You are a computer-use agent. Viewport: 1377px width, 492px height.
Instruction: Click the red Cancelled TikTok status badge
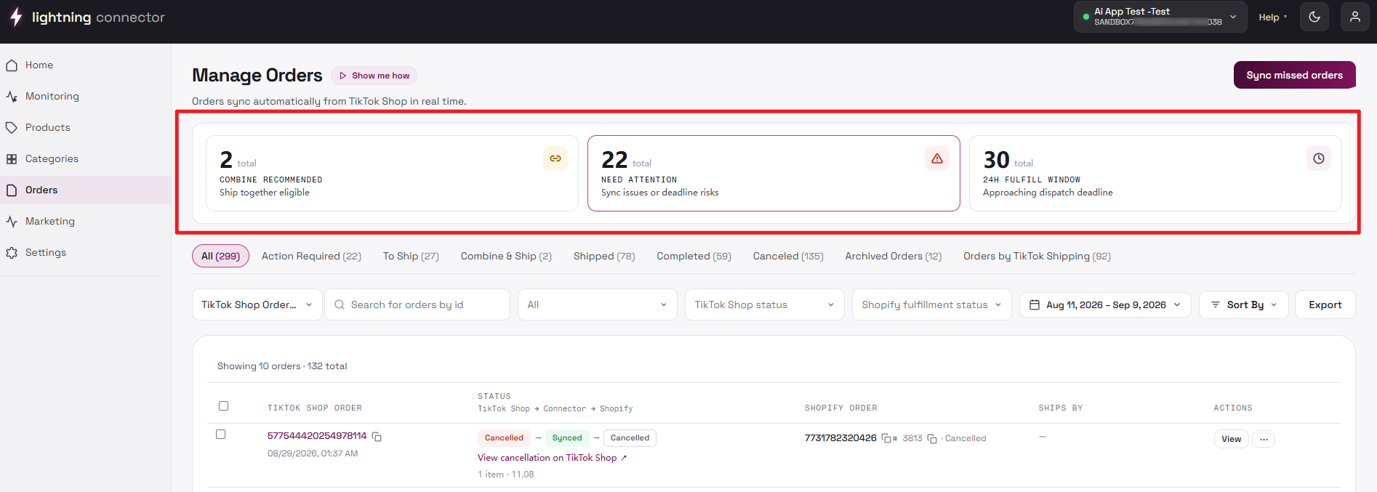point(504,437)
